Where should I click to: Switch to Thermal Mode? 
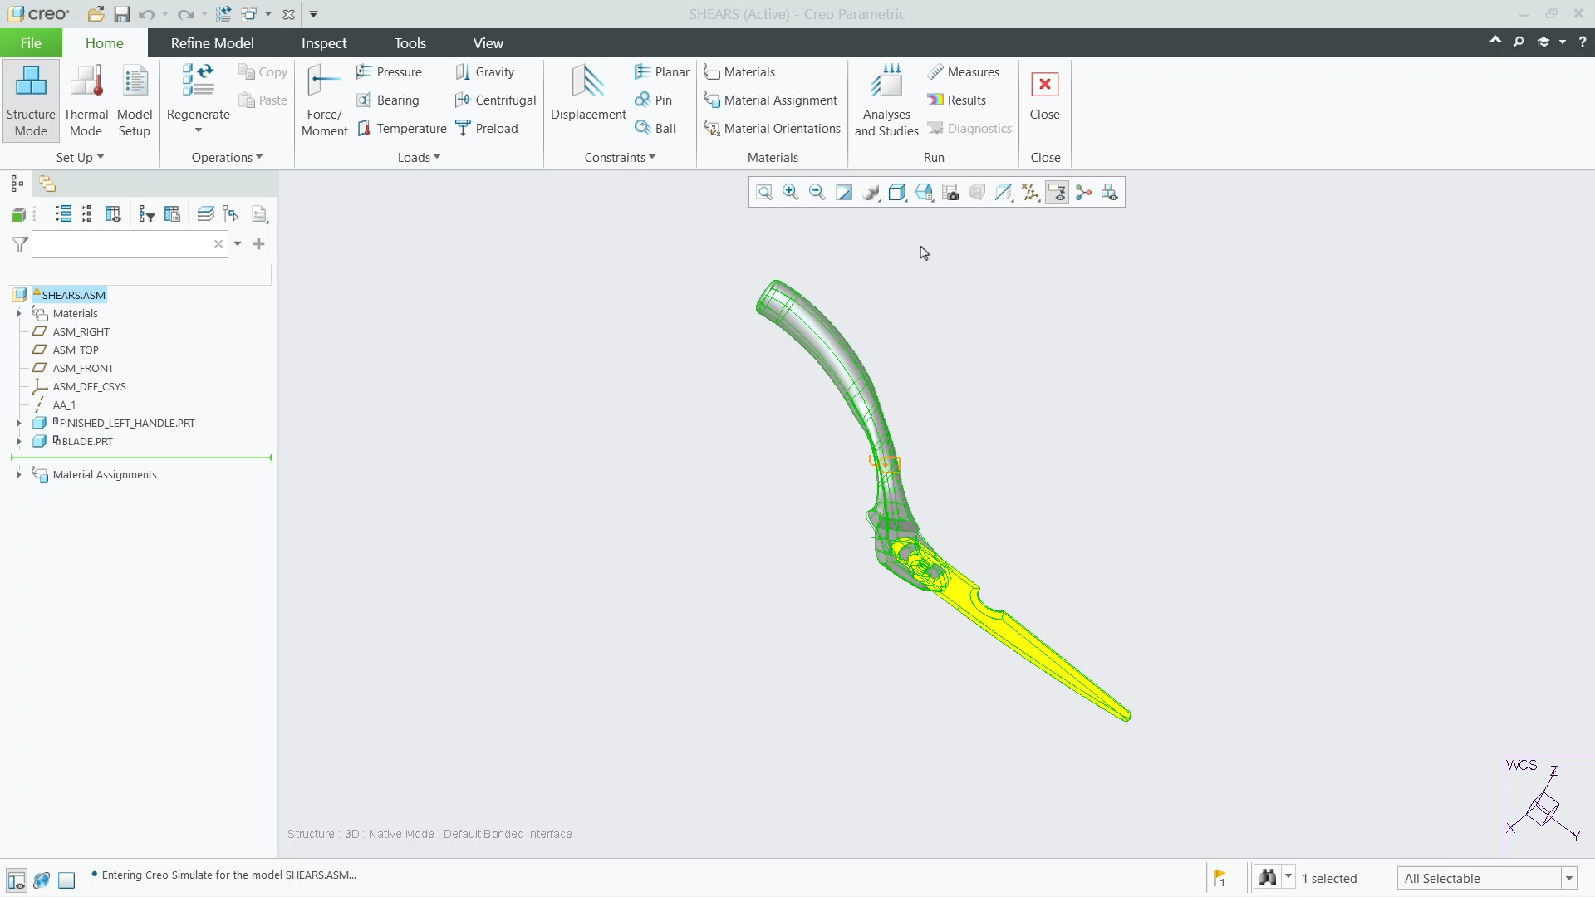(x=86, y=100)
